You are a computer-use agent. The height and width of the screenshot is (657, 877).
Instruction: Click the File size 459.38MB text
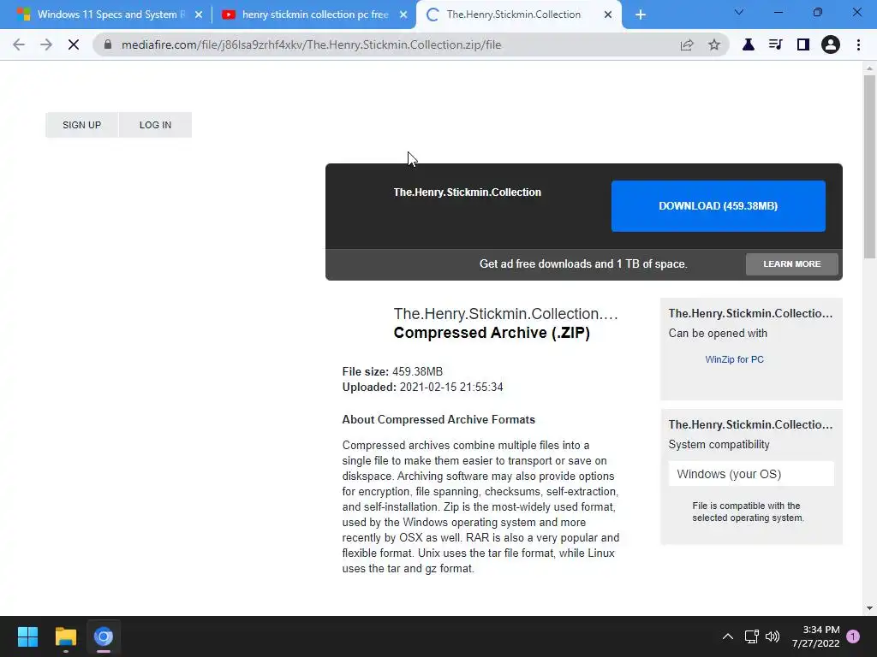click(x=392, y=372)
